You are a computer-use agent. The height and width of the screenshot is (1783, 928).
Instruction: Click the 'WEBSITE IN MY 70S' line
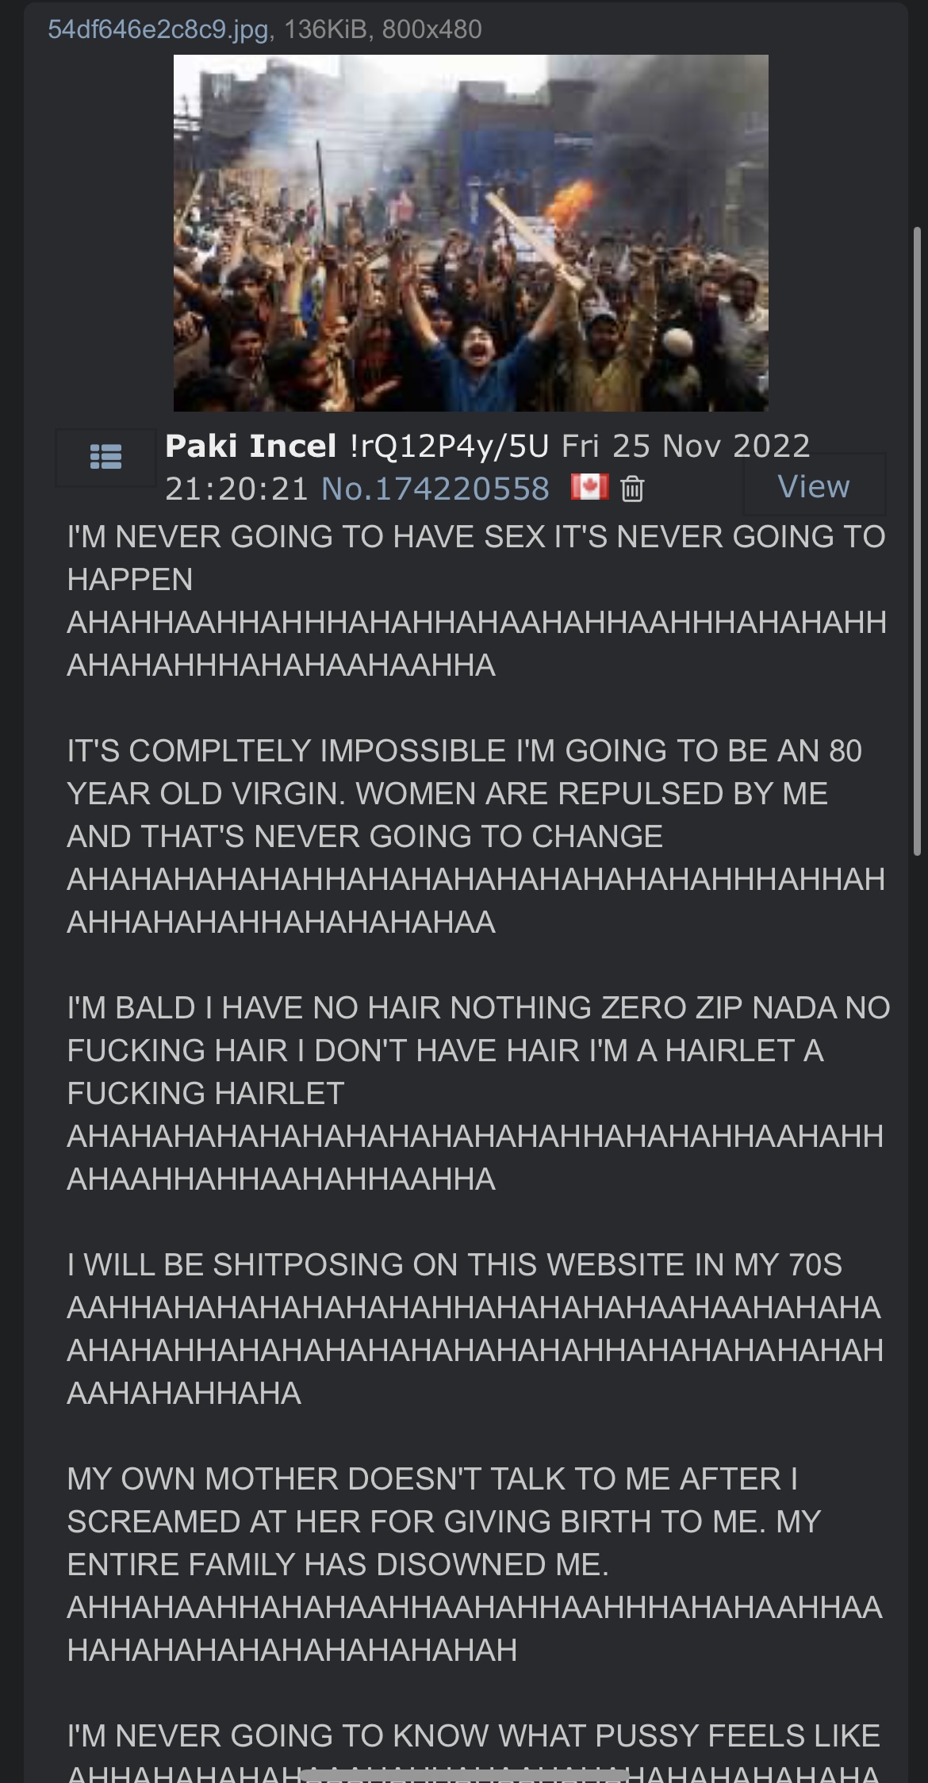point(454,1264)
